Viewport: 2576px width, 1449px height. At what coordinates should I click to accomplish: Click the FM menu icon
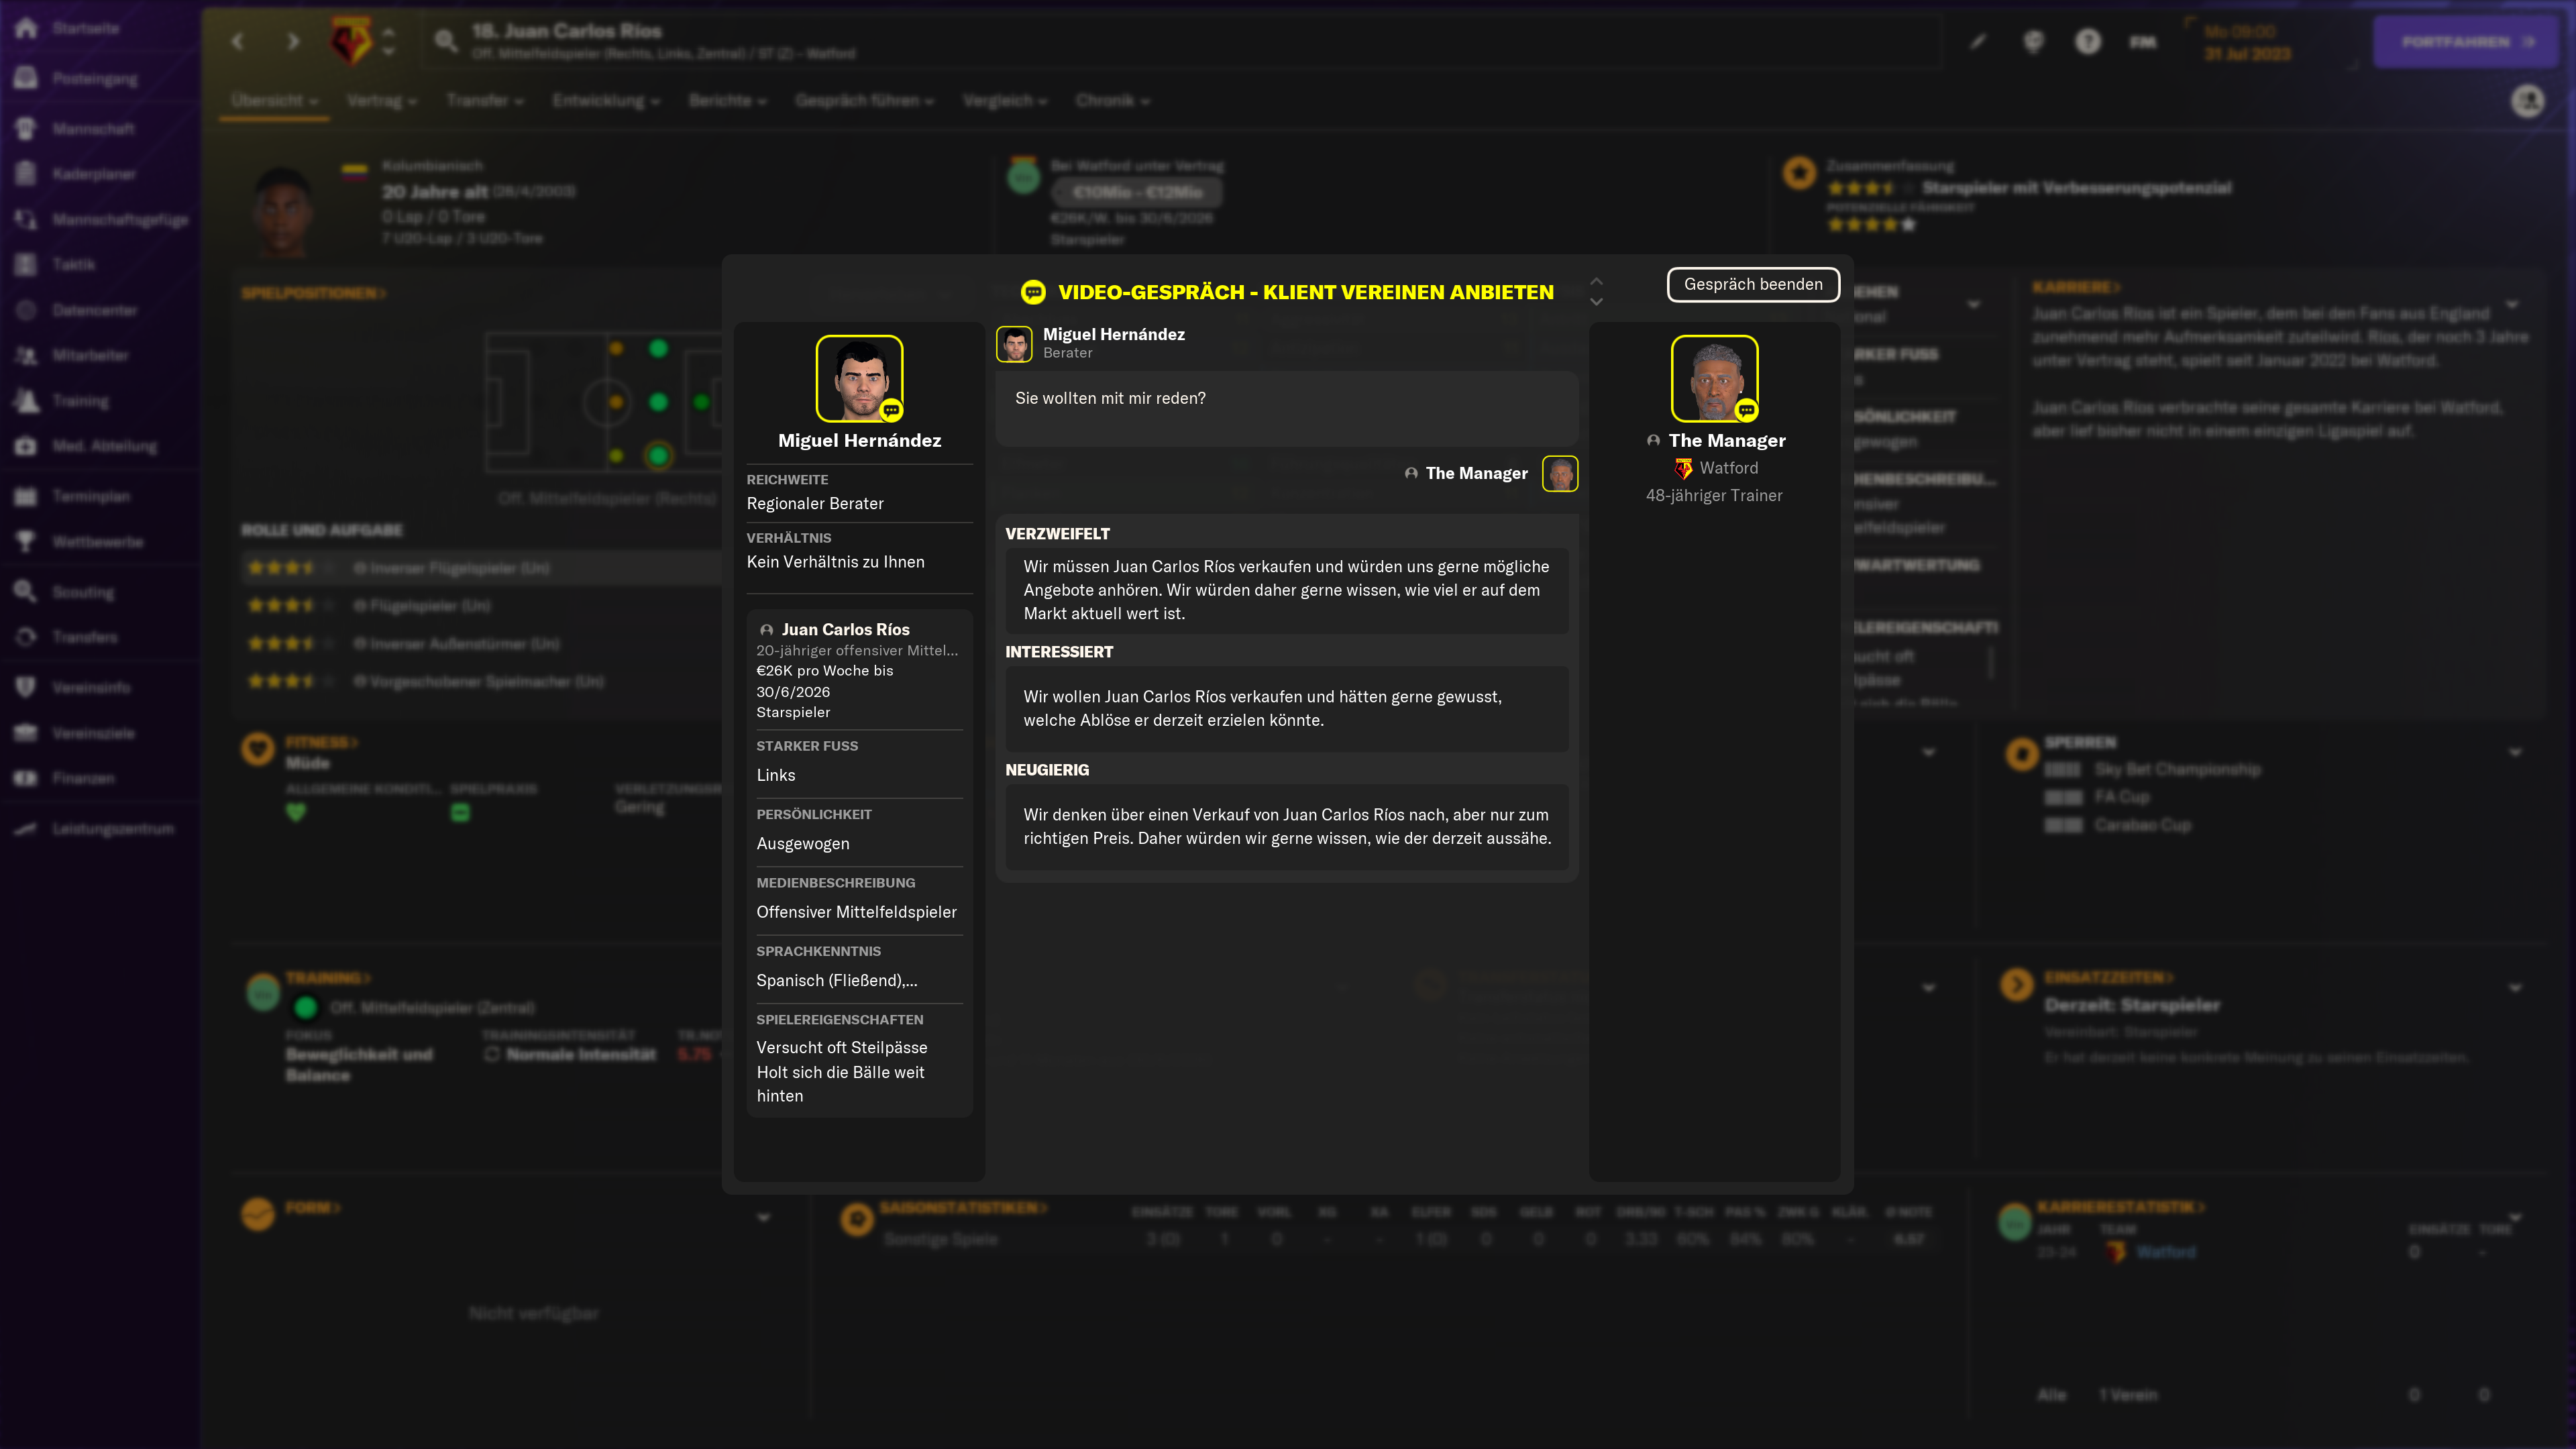[2143, 41]
